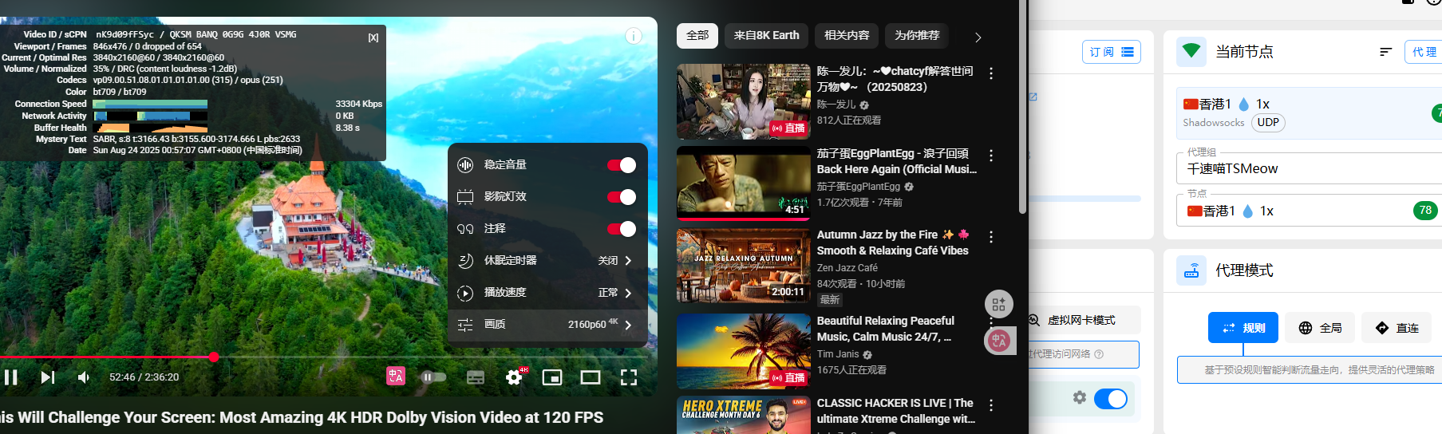Viewport: 1442px width, 434px height.
Task: Open the Tim Janis channel name
Action: (x=838, y=354)
